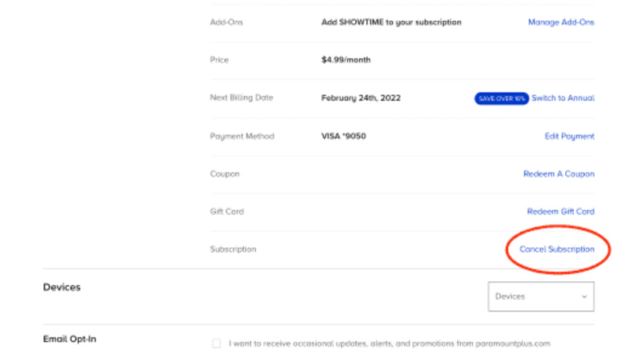Click the Subscription row label
The width and height of the screenshot is (626, 352).
(x=231, y=249)
